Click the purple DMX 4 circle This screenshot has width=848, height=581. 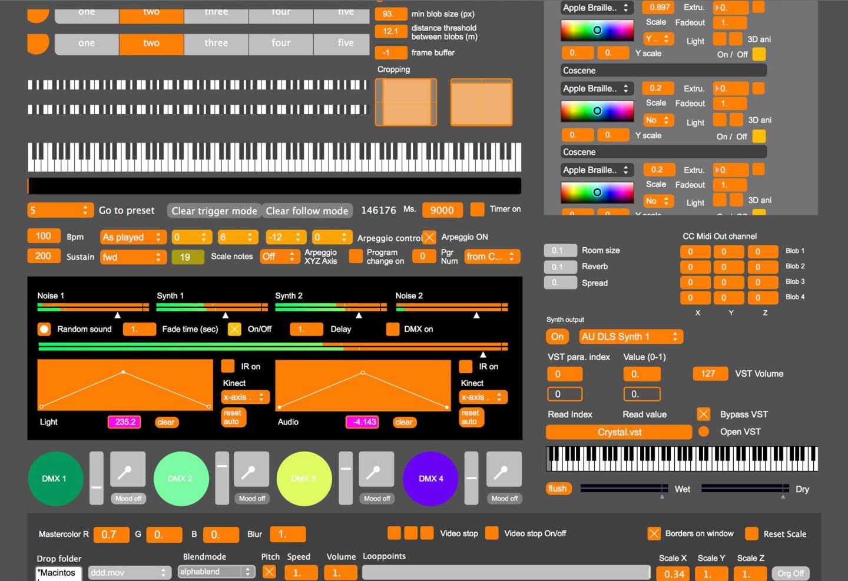click(430, 479)
